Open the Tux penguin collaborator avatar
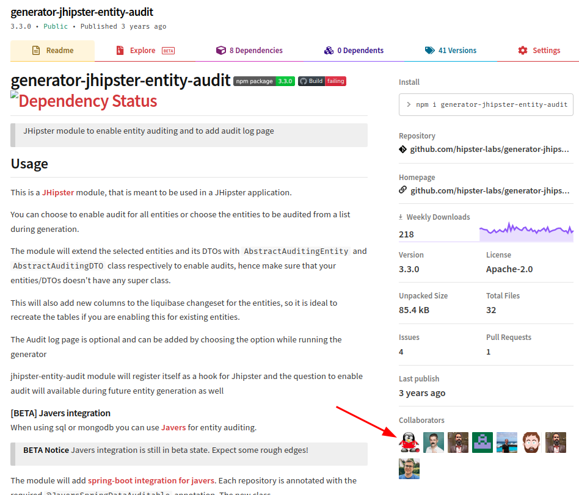 [x=409, y=443]
